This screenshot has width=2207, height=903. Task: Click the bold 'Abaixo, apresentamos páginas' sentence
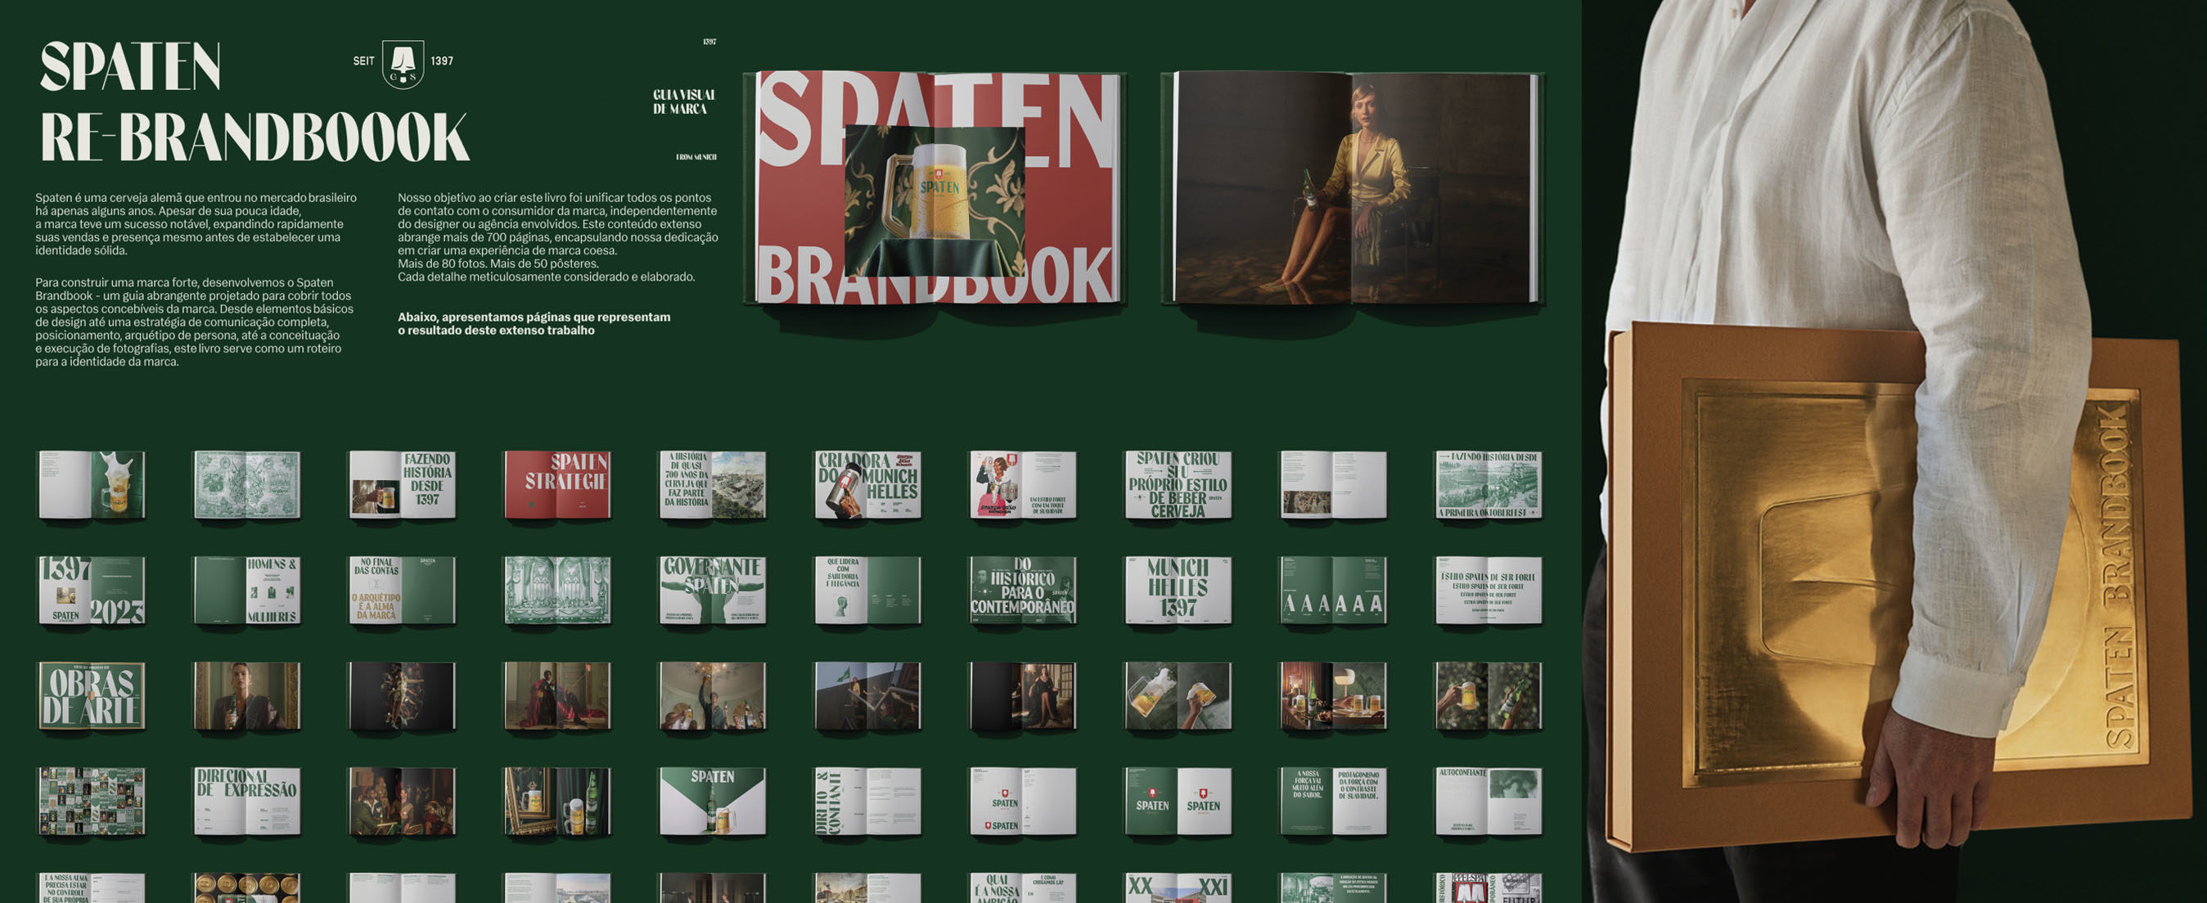(534, 324)
